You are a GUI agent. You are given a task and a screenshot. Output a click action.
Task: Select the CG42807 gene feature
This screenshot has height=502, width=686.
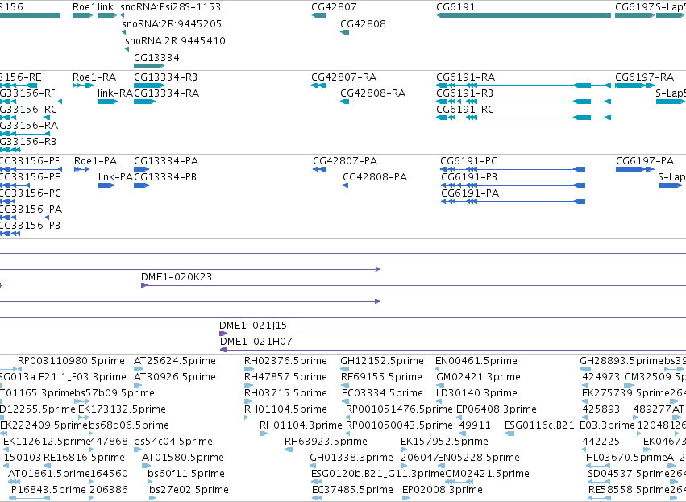coord(318,15)
